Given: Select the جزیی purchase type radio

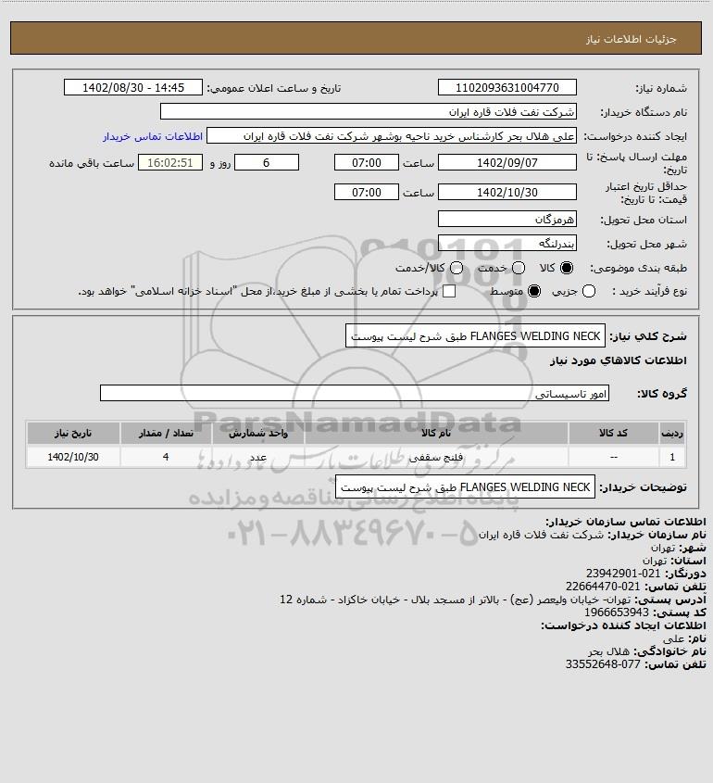Looking at the screenshot, I should tap(589, 291).
